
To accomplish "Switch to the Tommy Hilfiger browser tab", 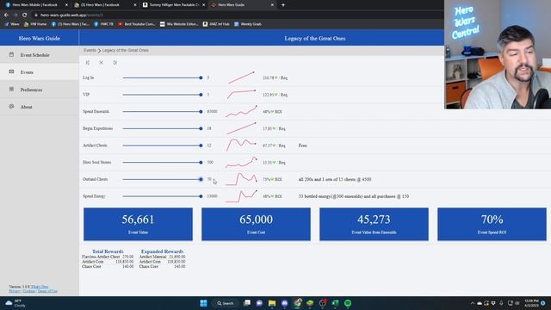I will pyautogui.click(x=174, y=5).
